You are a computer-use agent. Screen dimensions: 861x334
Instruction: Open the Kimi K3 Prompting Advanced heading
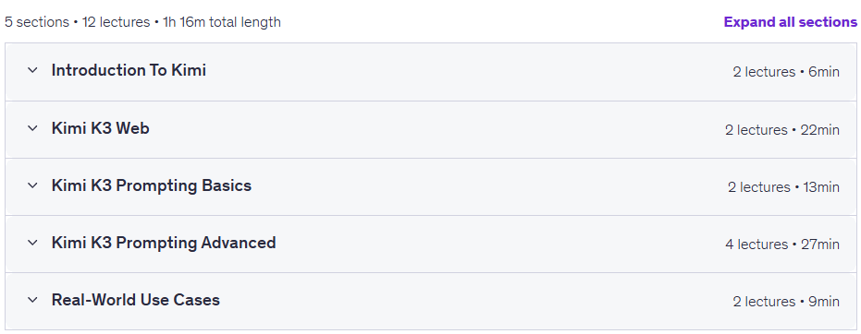coord(164,243)
